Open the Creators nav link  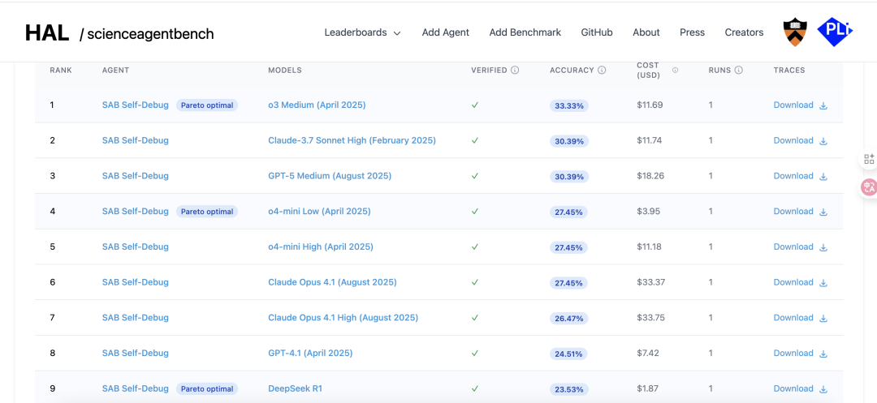744,32
